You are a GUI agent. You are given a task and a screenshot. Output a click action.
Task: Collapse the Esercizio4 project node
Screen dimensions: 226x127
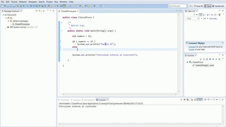(3, 15)
